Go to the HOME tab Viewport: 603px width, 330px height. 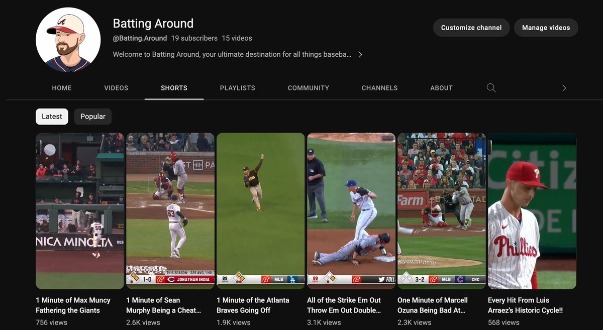pyautogui.click(x=61, y=87)
